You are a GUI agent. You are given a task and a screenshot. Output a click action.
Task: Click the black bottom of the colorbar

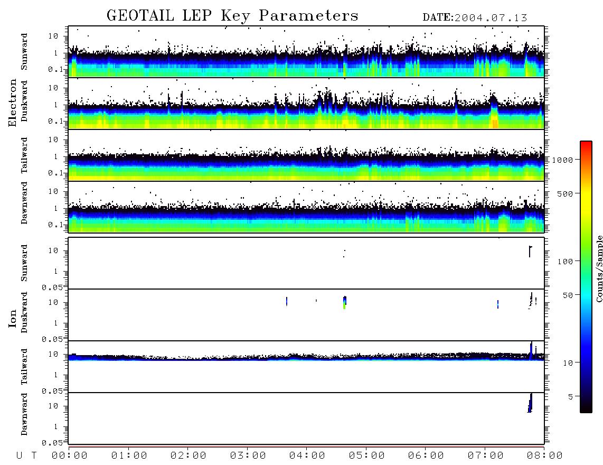click(586, 406)
